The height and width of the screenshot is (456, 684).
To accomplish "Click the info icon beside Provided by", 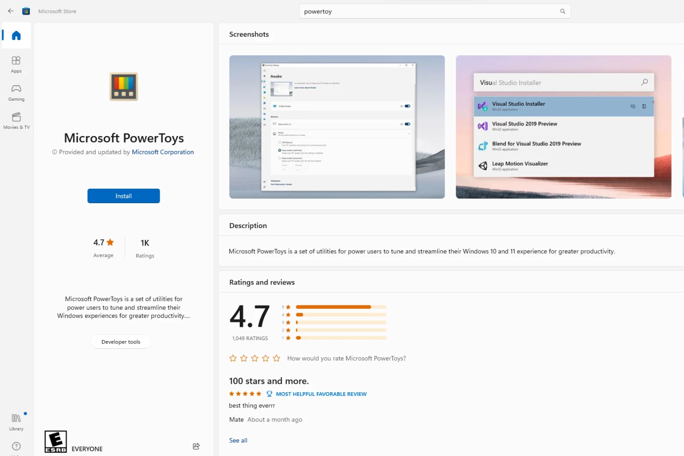I will coord(55,152).
